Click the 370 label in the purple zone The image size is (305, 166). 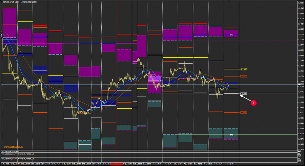pyautogui.click(x=231, y=35)
